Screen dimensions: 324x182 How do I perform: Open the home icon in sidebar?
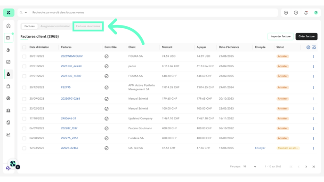click(x=8, y=26)
